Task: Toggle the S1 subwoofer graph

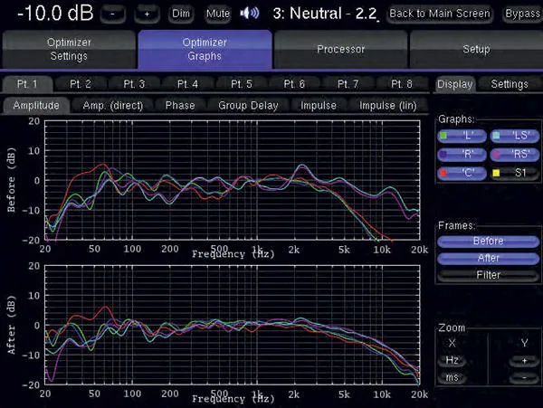Action: pyautogui.click(x=515, y=173)
